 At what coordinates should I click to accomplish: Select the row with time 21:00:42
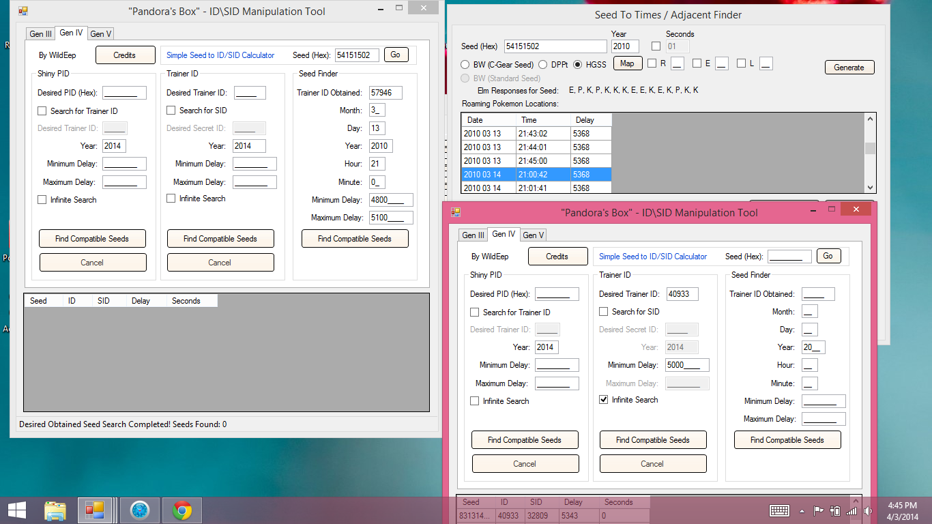[x=536, y=174]
